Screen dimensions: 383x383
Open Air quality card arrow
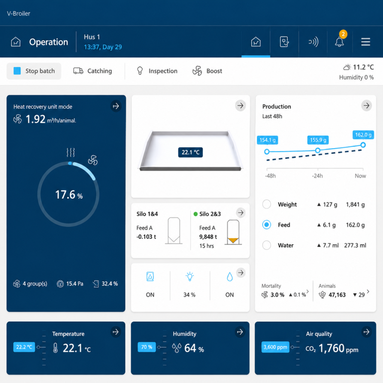click(367, 332)
